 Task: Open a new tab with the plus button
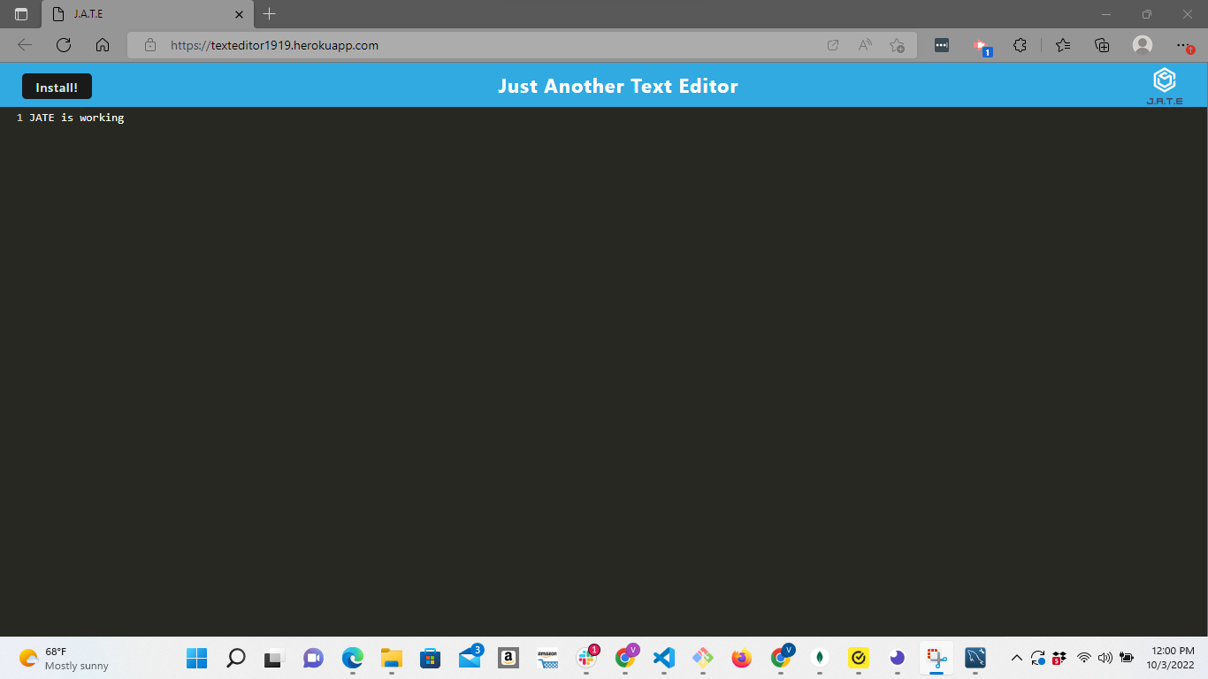pyautogui.click(x=269, y=14)
